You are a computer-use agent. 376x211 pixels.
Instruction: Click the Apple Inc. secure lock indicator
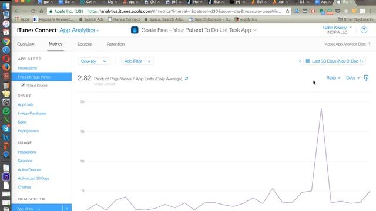point(66,11)
